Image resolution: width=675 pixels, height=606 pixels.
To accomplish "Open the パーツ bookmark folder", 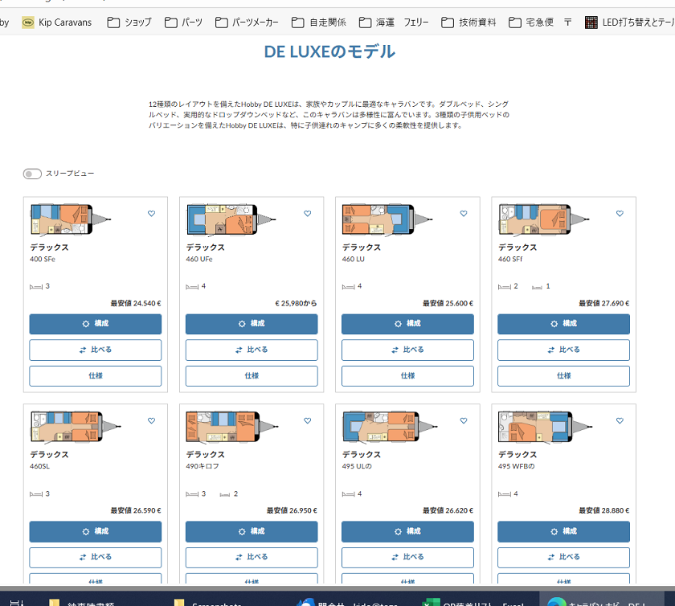I will point(183,23).
